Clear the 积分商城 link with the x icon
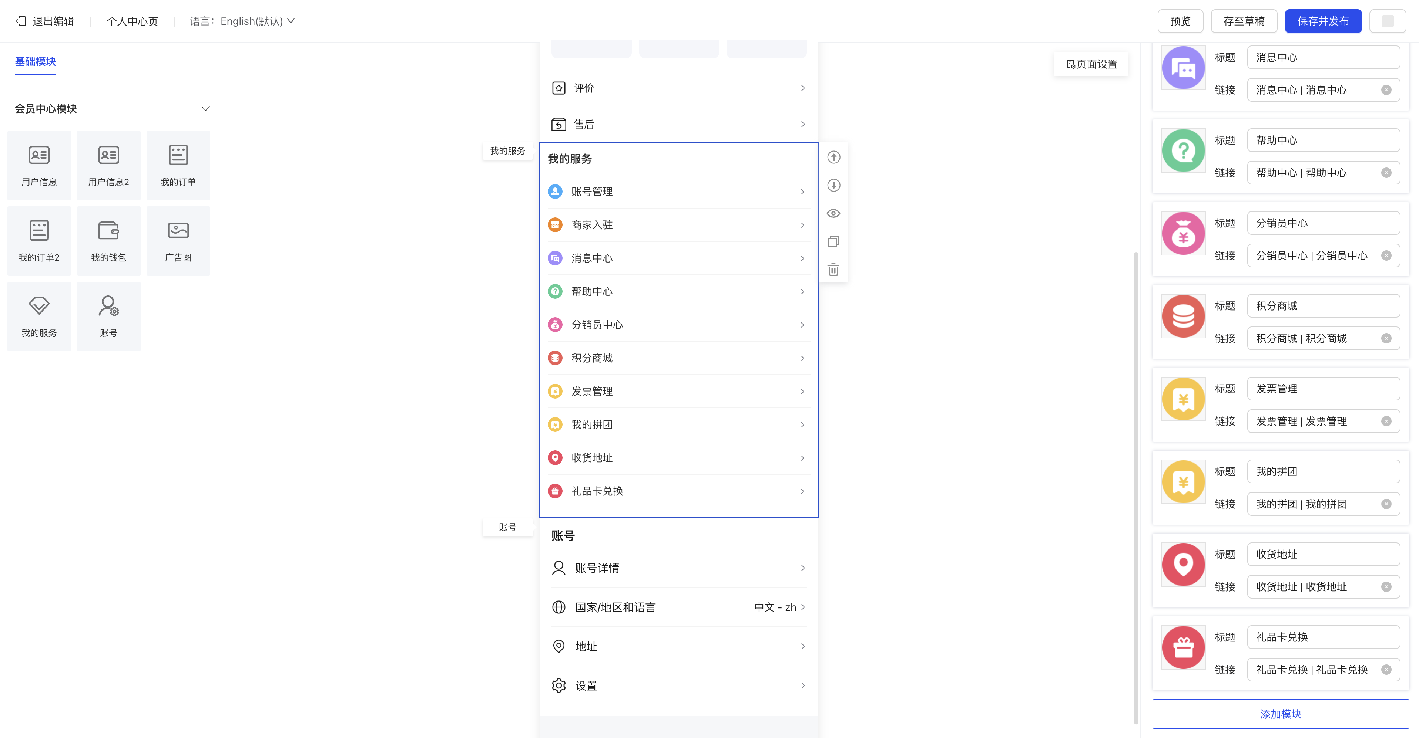The width and height of the screenshot is (1419, 738). 1386,338
